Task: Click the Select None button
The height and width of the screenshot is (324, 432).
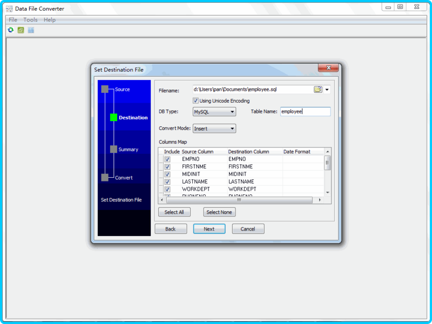Action: 219,212
